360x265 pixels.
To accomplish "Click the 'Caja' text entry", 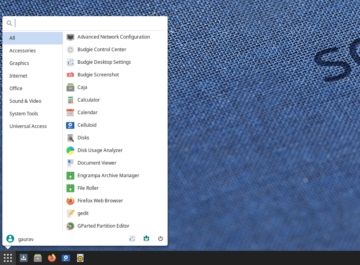I will [x=82, y=87].
